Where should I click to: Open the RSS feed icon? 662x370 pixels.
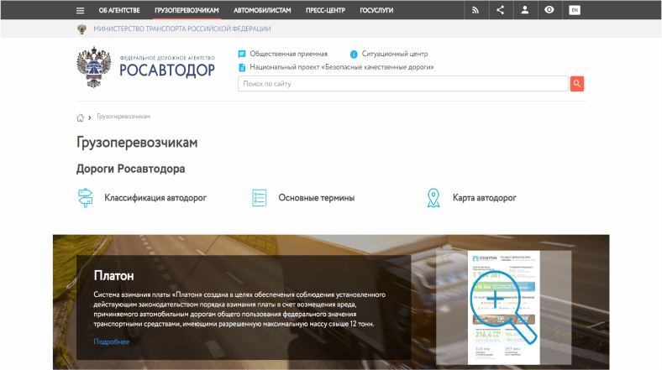[475, 11]
